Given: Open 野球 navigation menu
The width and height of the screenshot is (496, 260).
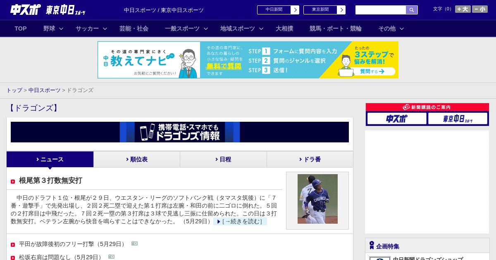Looking at the screenshot, I should click(x=49, y=28).
